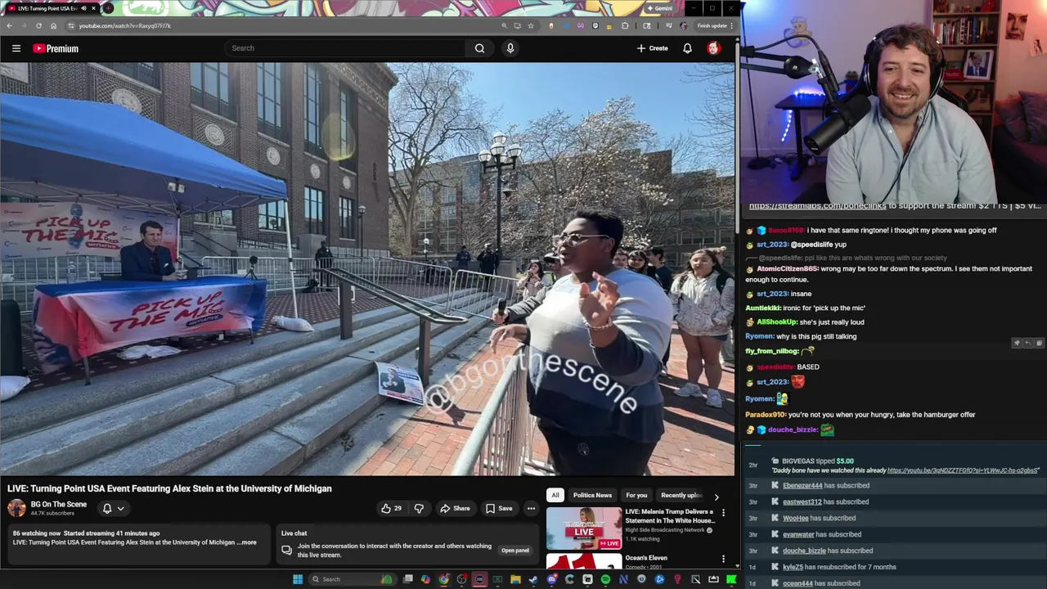Image resolution: width=1047 pixels, height=589 pixels.
Task: Open Spotify from the taskbar
Action: pyautogui.click(x=605, y=579)
